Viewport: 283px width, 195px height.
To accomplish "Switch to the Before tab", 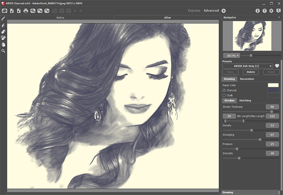I will [61, 18].
